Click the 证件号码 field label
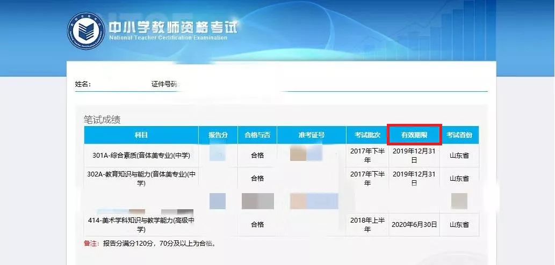 [165, 84]
